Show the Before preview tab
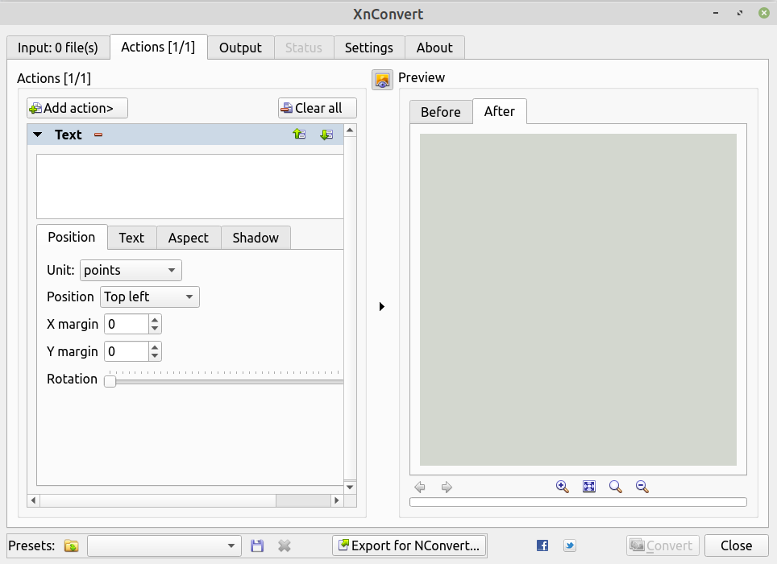 (441, 112)
